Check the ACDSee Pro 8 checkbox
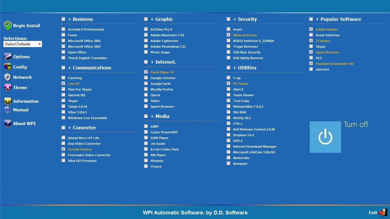Viewport: 390px width, 219px height. [146, 29]
